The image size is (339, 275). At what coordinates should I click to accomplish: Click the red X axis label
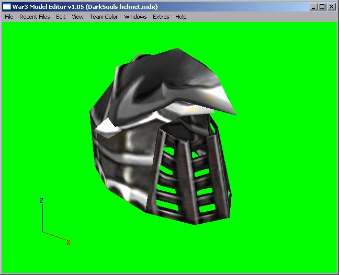(69, 243)
